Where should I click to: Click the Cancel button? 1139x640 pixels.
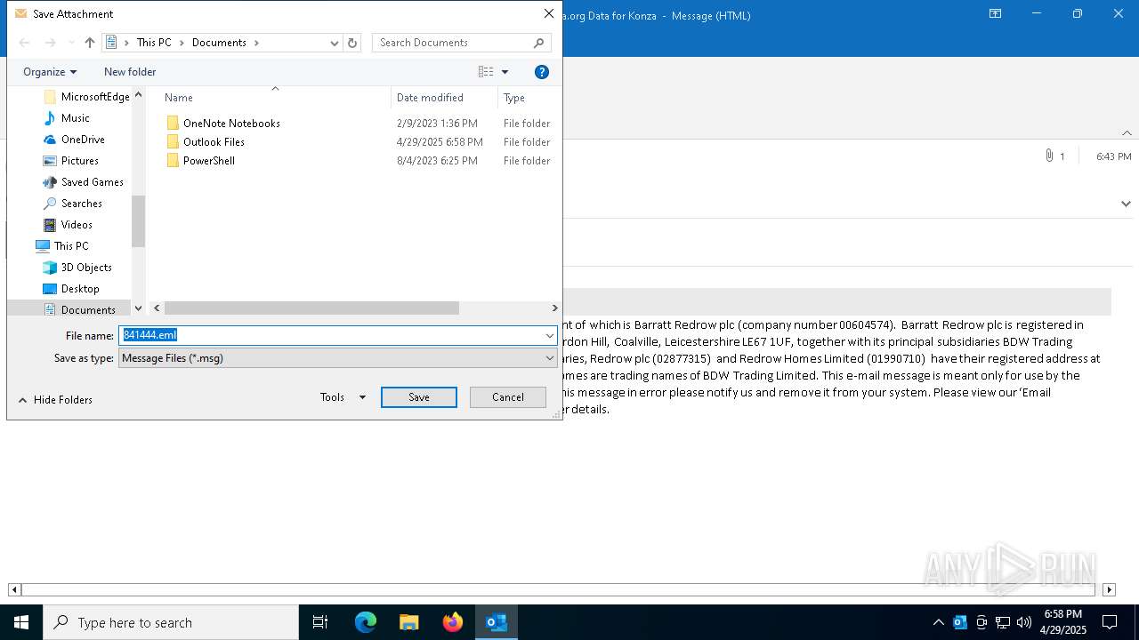coord(508,397)
